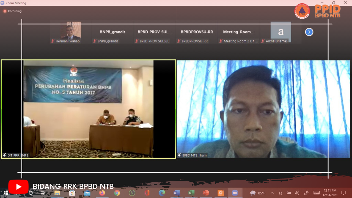352x198 pixels.
Task: Expand the hidden system tray icons
Action: (272, 193)
